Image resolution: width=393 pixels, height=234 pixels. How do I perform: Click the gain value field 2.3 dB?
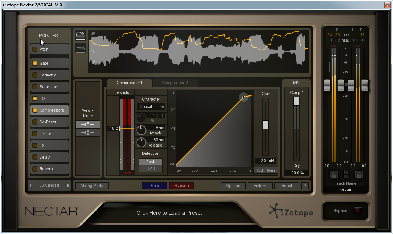click(266, 161)
